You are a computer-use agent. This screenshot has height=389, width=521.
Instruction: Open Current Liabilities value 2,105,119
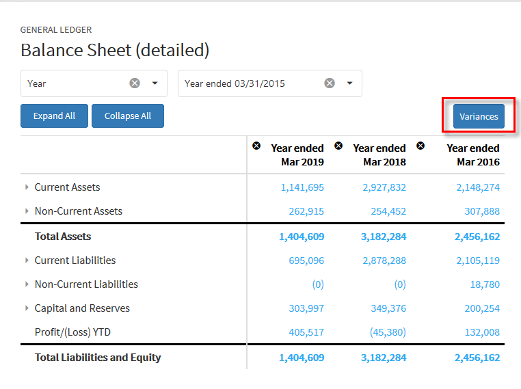click(x=478, y=260)
